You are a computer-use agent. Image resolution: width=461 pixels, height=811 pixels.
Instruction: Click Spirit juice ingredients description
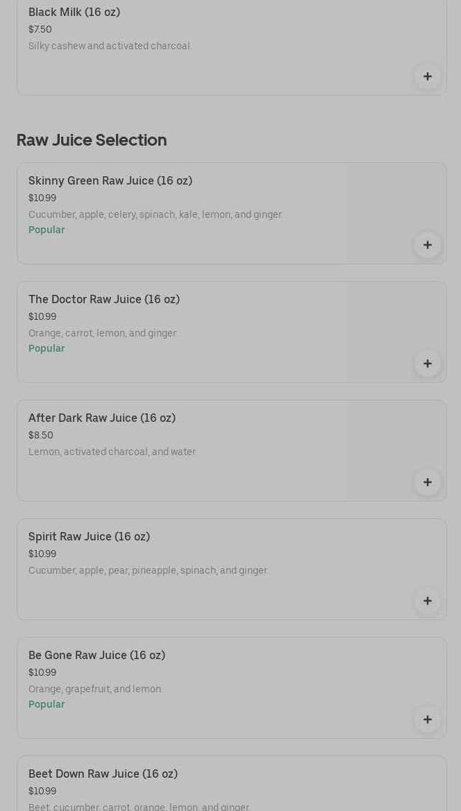click(148, 571)
